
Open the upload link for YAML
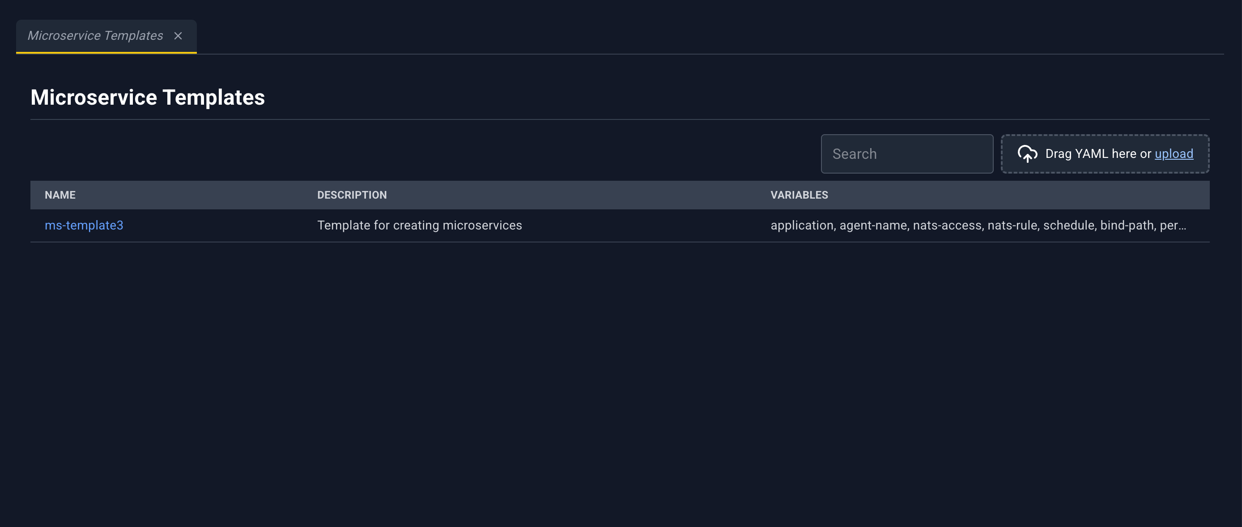1174,153
